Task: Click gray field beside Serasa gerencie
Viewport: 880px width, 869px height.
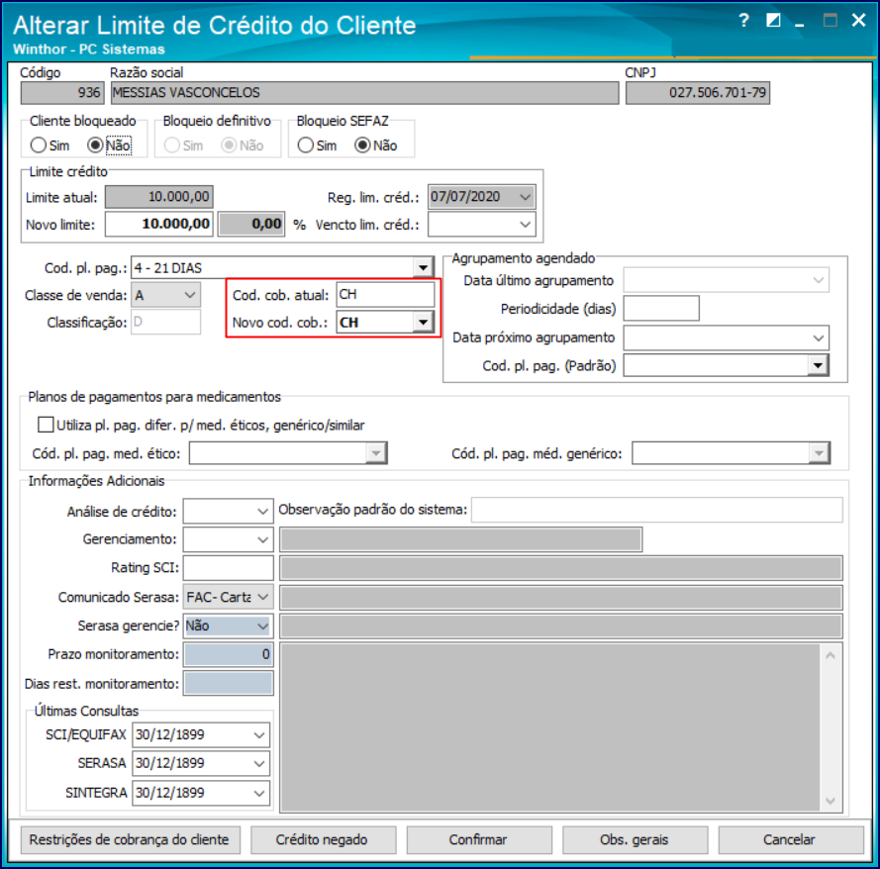Action: 561,626
